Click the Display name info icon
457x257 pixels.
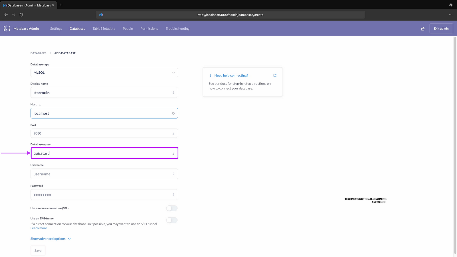click(173, 93)
